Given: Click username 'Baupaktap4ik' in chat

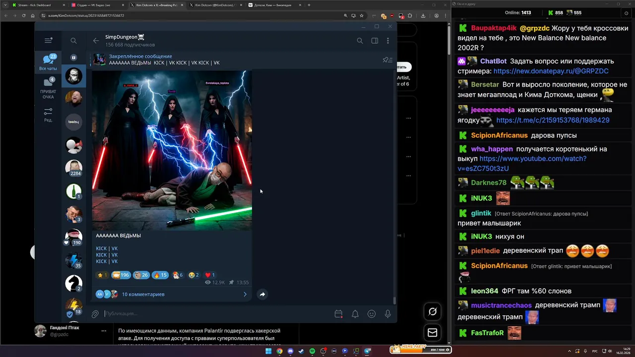Looking at the screenshot, I should 494,28.
